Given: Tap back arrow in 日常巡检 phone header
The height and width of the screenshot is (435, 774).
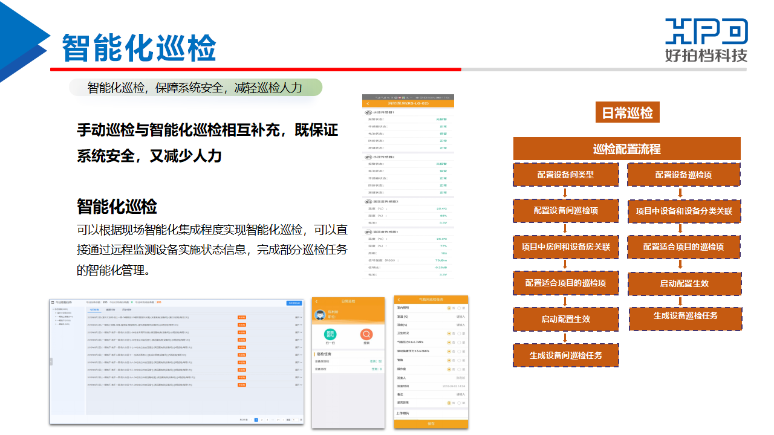Looking at the screenshot, I should [x=316, y=301].
